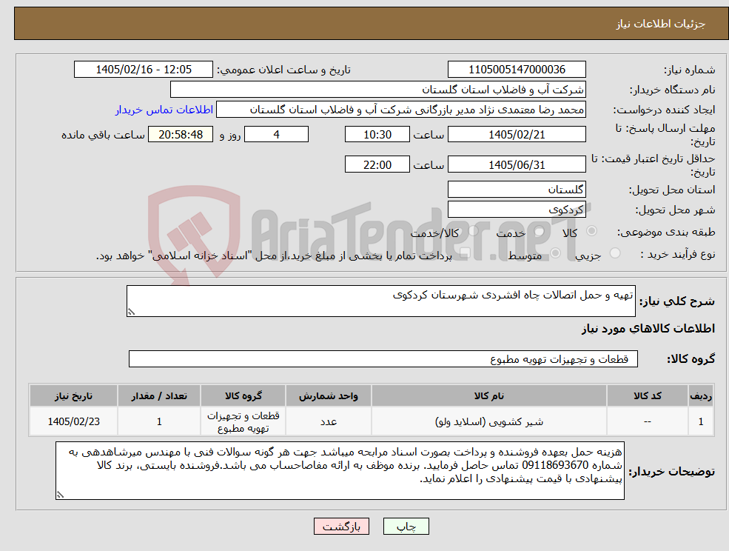Click the page title جزئیات اطلاعات نیاز
The width and height of the screenshot is (729, 551).
point(661,24)
